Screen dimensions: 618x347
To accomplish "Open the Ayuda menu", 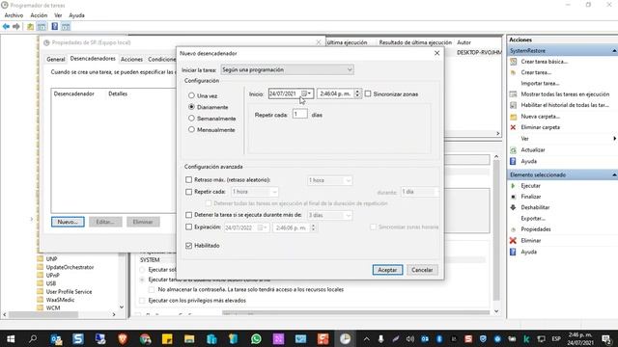I will [76, 15].
